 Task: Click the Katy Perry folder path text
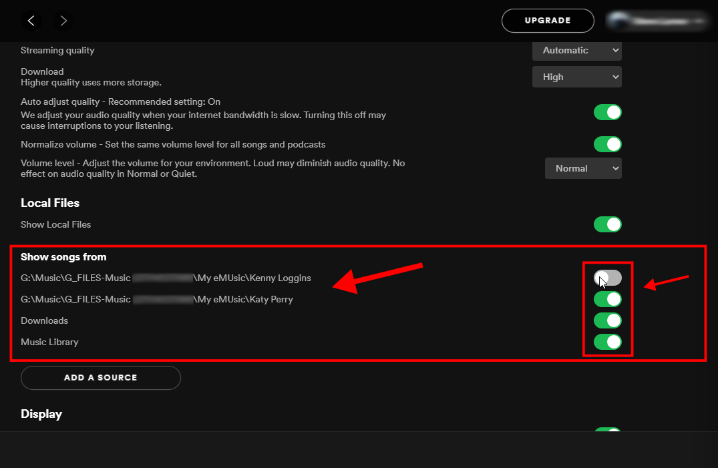point(156,300)
